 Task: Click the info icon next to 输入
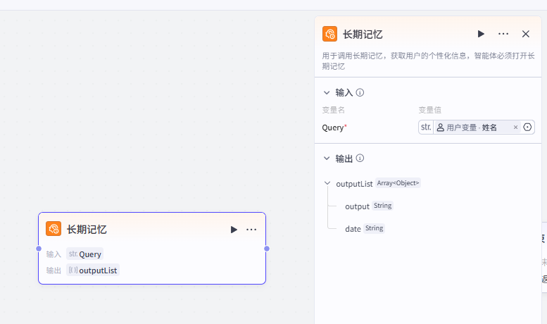(360, 92)
